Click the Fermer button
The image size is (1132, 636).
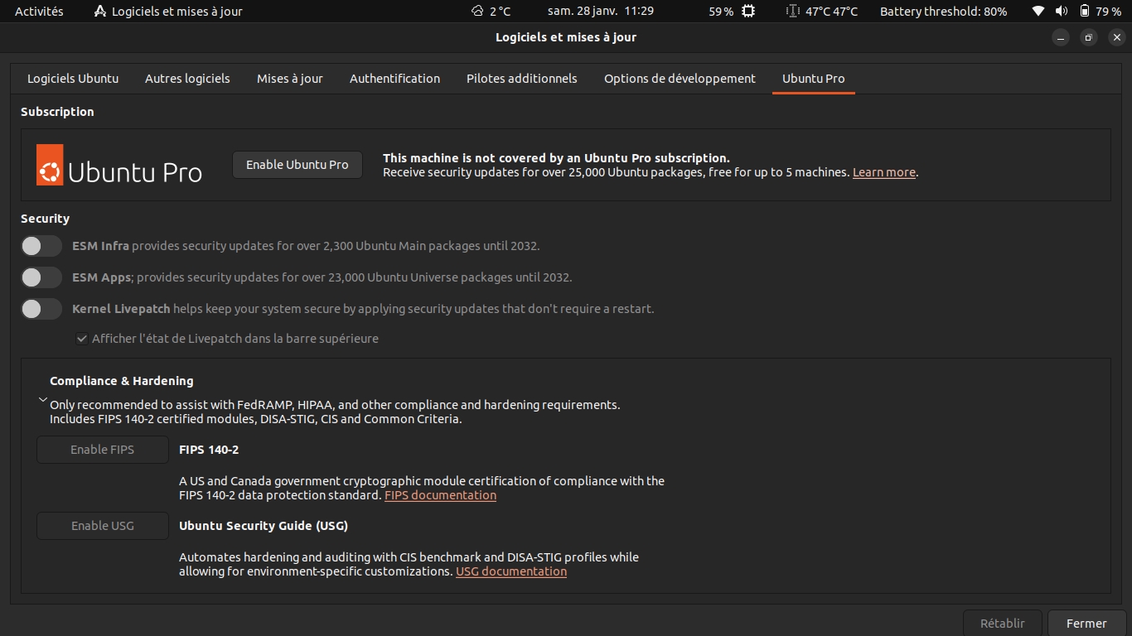(x=1086, y=624)
